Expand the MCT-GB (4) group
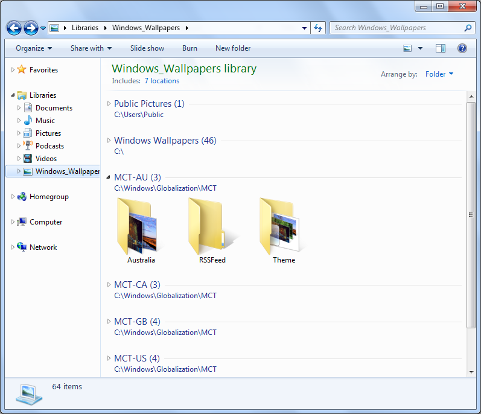The width and height of the screenshot is (481, 414). point(109,322)
